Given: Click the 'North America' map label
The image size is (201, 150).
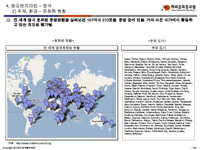Looking at the screenshot, I should click(x=17, y=95).
